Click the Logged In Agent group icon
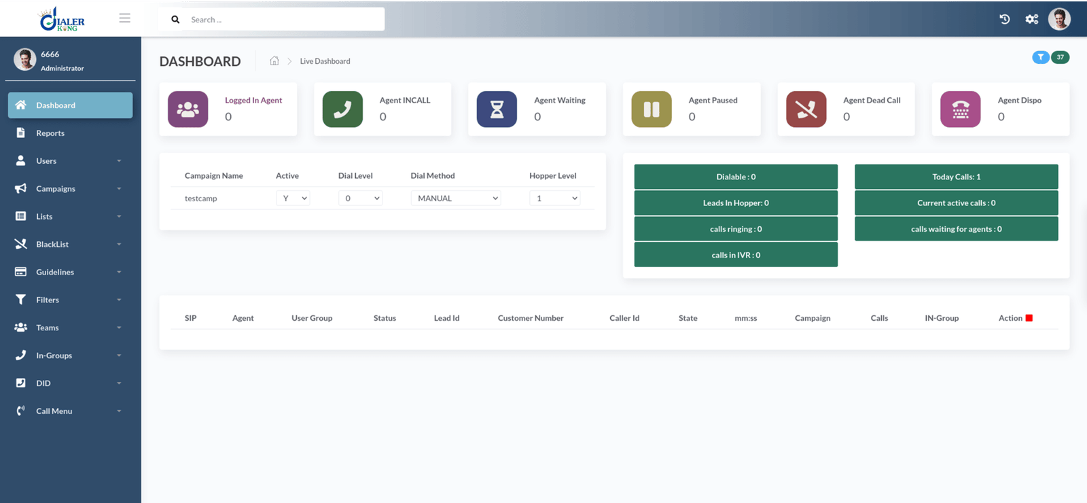The width and height of the screenshot is (1087, 503). tap(188, 109)
